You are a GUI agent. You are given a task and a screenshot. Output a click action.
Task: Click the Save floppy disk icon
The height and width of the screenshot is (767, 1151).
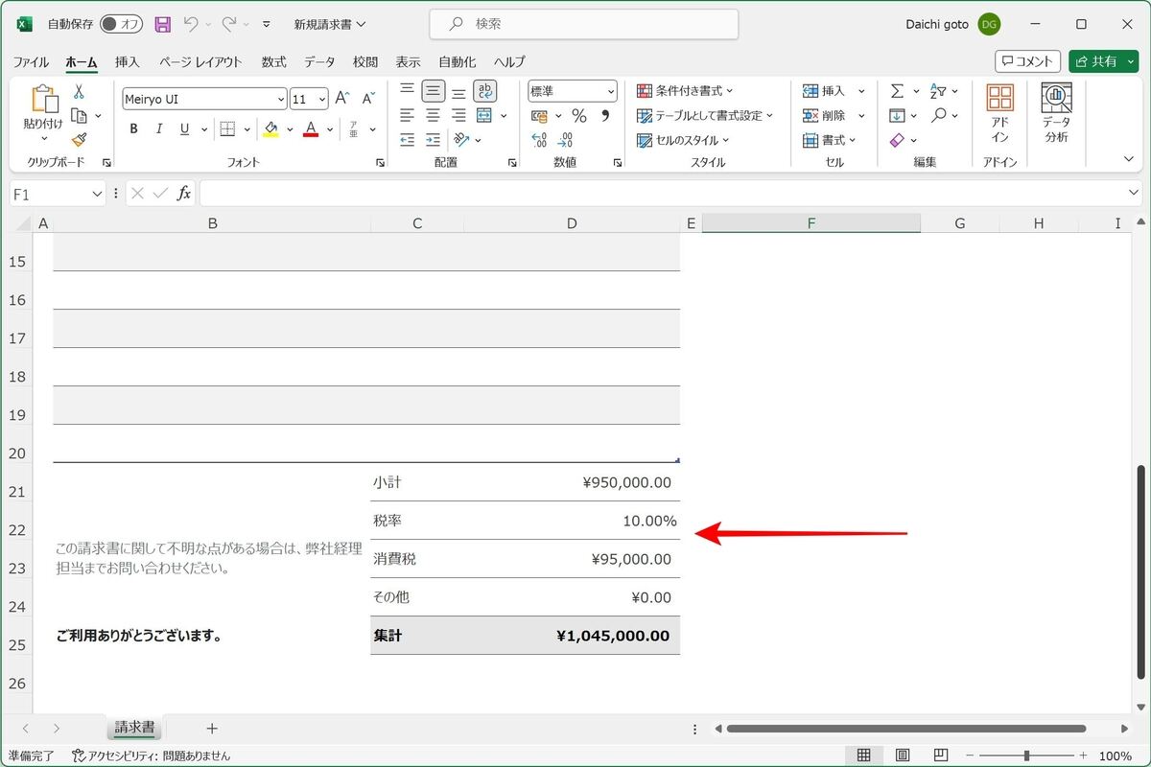point(163,24)
